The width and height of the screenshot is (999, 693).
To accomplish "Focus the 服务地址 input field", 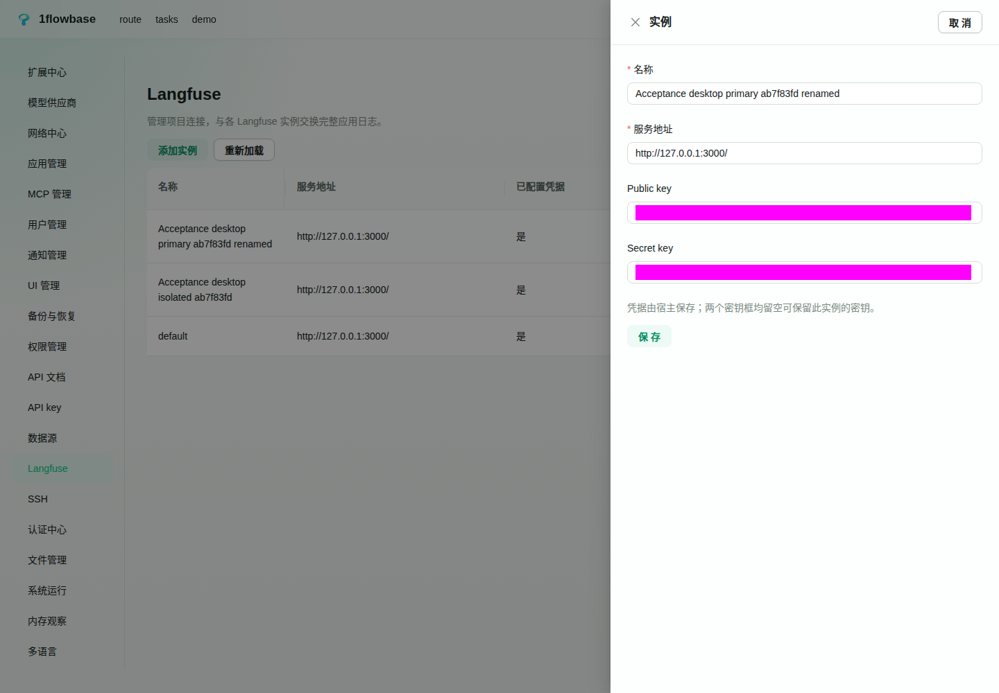I will coord(805,153).
